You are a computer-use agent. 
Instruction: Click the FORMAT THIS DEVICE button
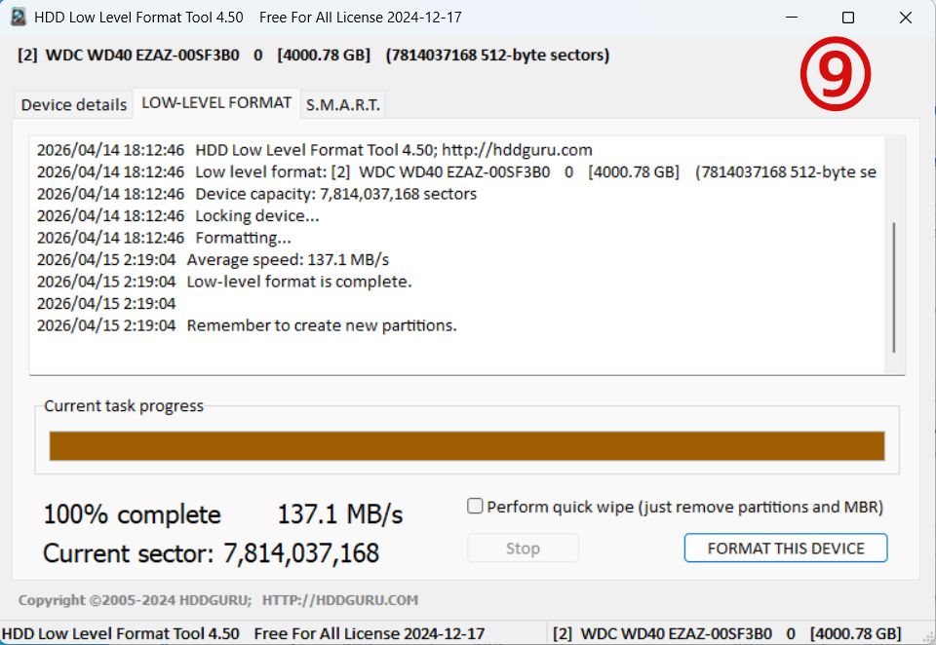(786, 548)
